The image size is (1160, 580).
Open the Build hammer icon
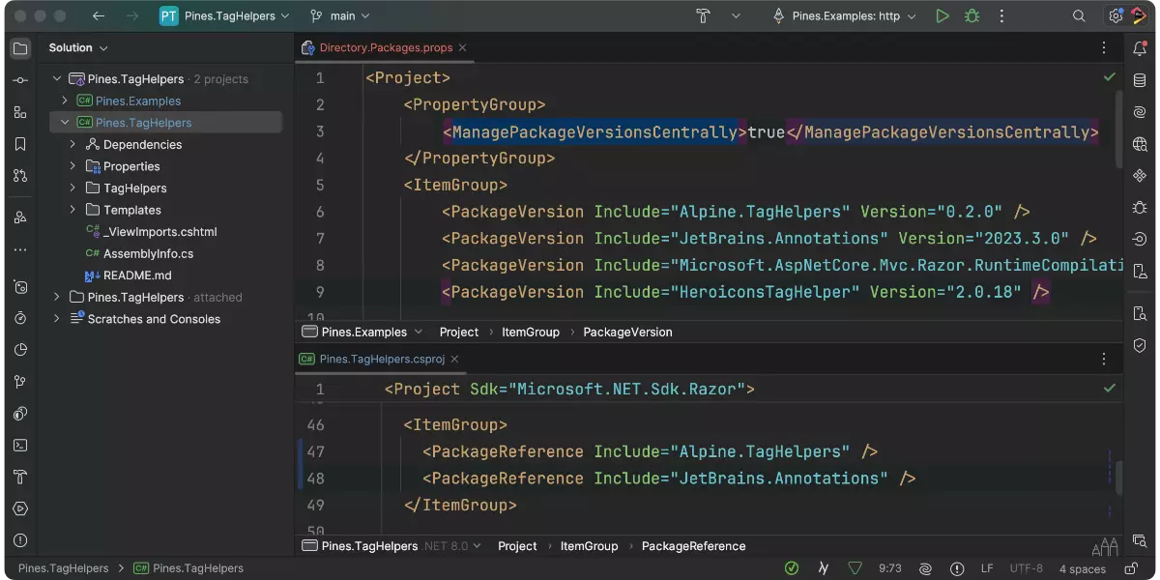click(x=703, y=16)
